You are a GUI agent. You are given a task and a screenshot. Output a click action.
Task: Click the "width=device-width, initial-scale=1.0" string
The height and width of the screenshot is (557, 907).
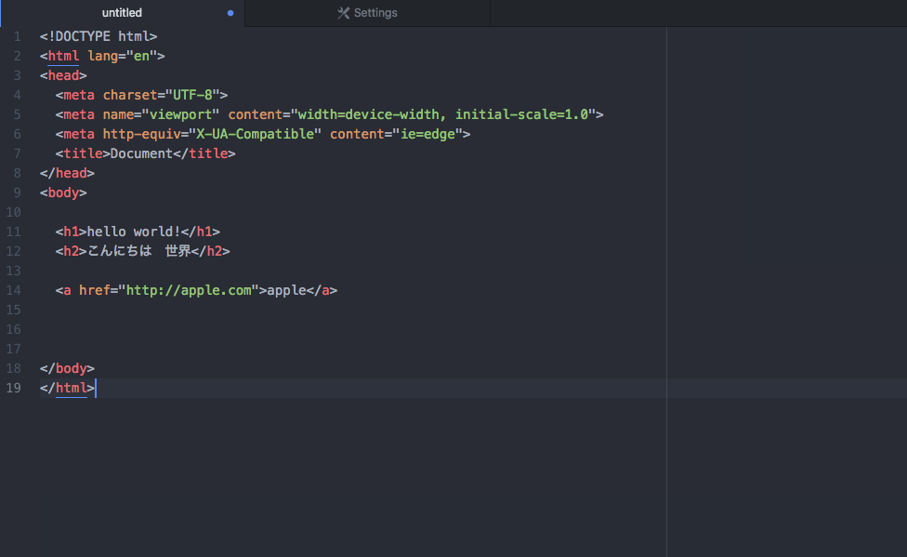point(443,114)
